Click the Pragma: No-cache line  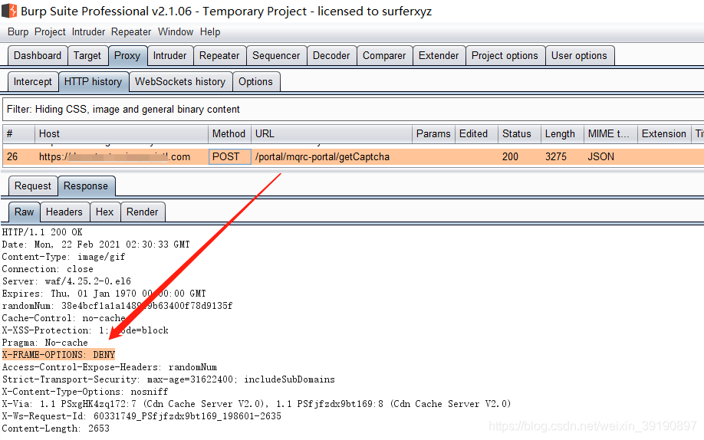(45, 343)
